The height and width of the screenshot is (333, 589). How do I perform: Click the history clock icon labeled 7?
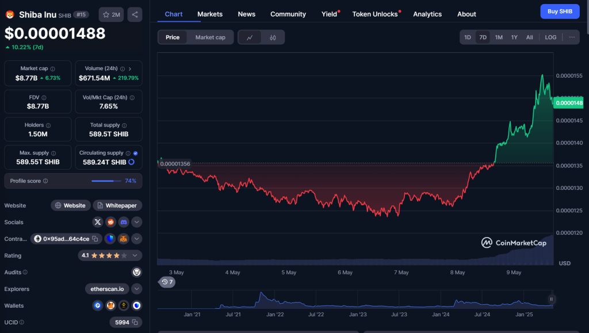coord(167,282)
